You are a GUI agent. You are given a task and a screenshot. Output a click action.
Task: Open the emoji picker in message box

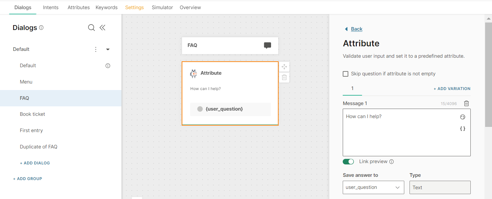463,117
